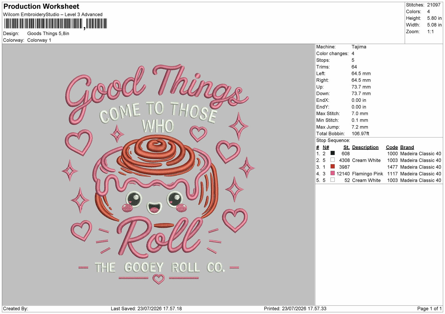This screenshot has height=314, width=445.
Task: Click the white swatch in stop row 2
Action: coord(333,160)
